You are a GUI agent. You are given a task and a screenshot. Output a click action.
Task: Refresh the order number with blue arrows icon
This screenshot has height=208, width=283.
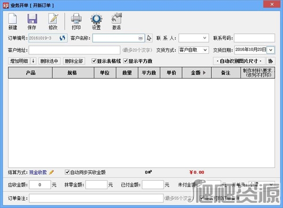[62, 38]
